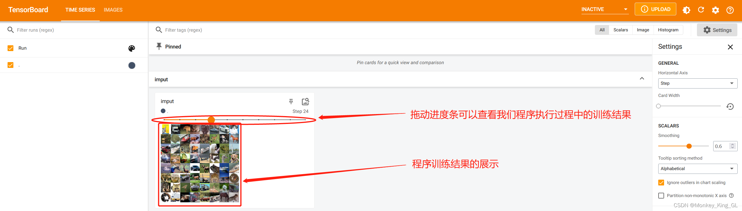Screen dimensions: 742x211
Task: Click the TensorBoard logo text
Action: pyautogui.click(x=28, y=10)
